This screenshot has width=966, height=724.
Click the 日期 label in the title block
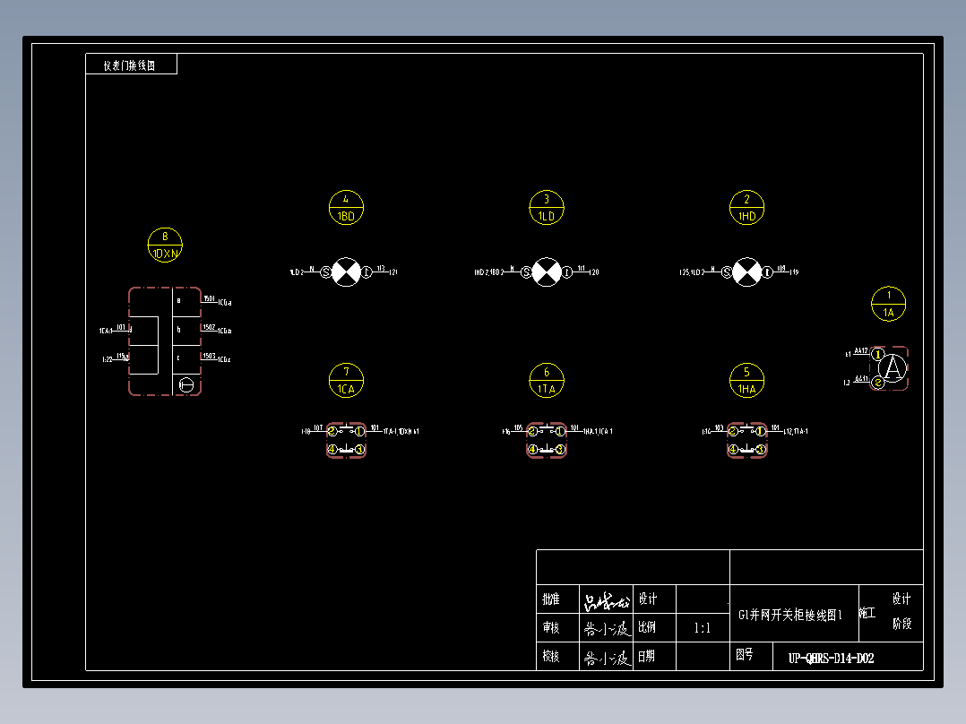pyautogui.click(x=646, y=656)
